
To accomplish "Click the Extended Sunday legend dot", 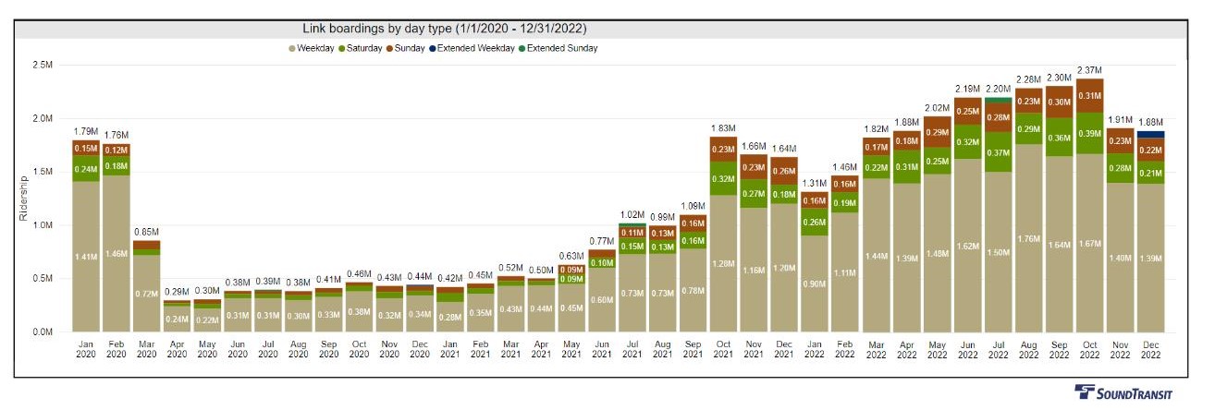I will pos(522,48).
